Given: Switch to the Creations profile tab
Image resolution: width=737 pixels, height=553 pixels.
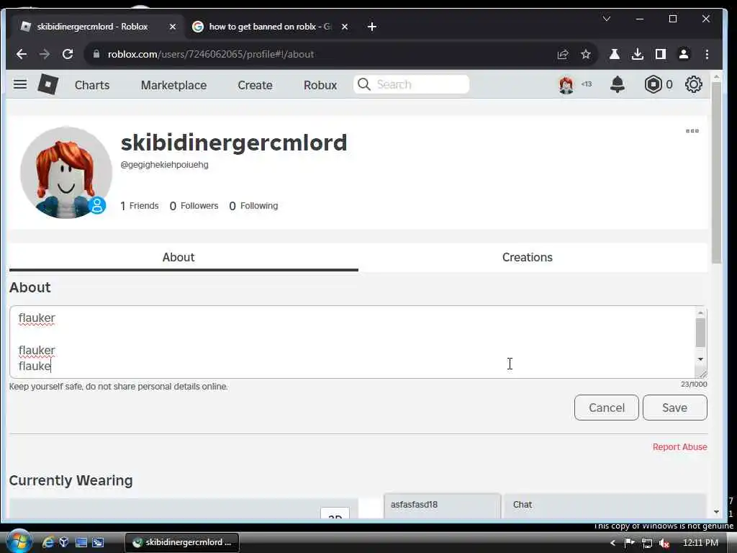Looking at the screenshot, I should [528, 257].
